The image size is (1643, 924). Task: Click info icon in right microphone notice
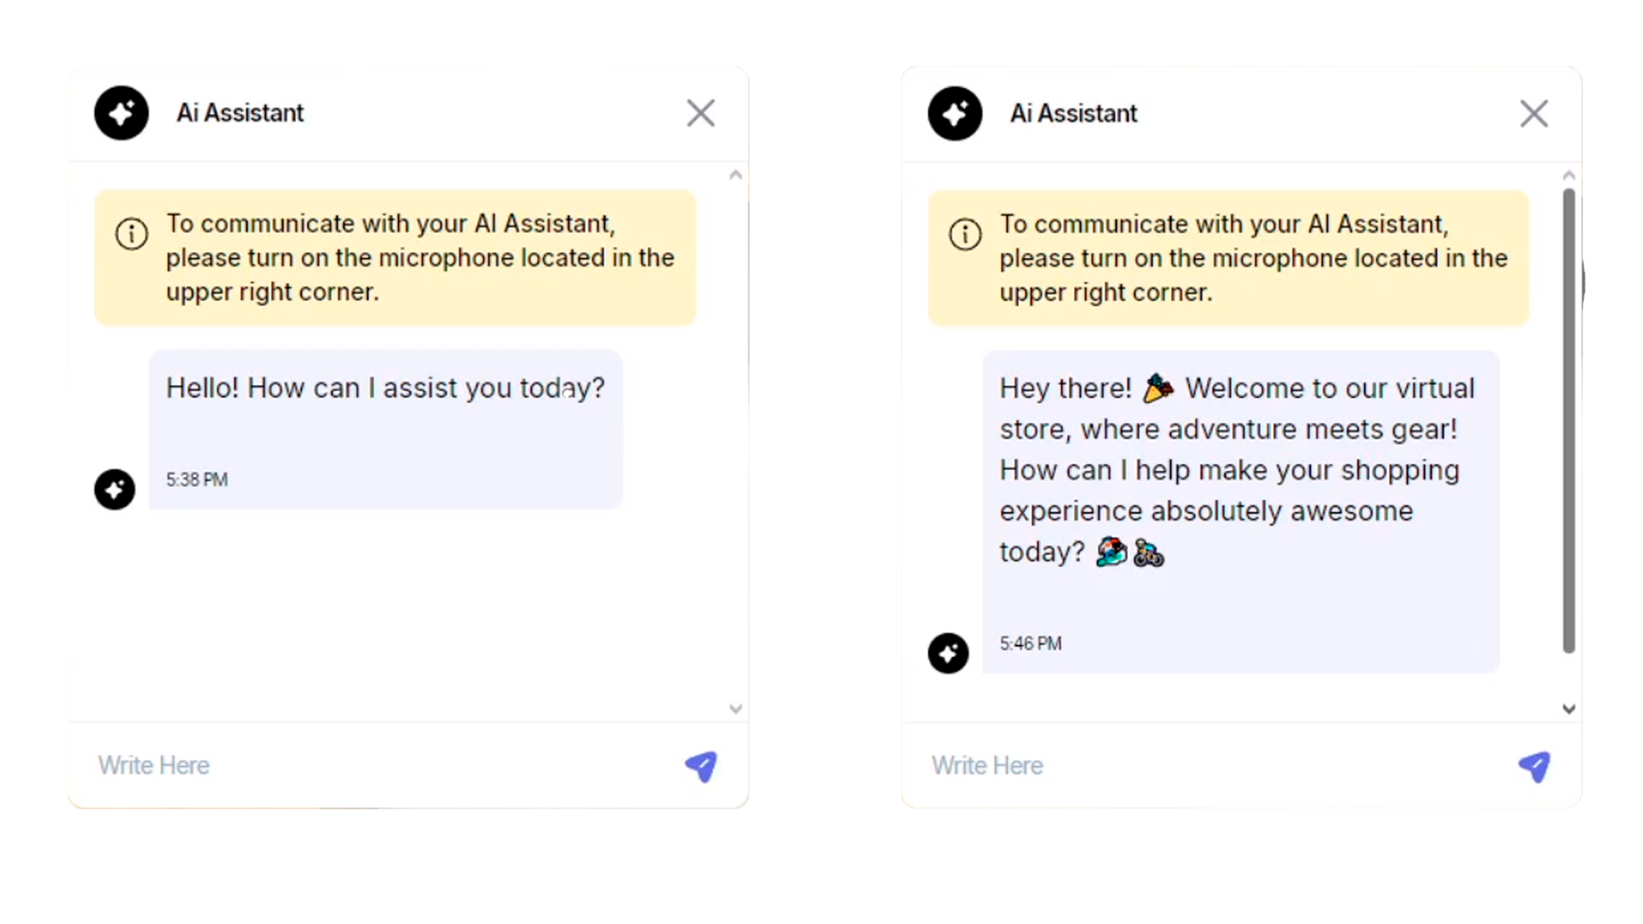(965, 234)
